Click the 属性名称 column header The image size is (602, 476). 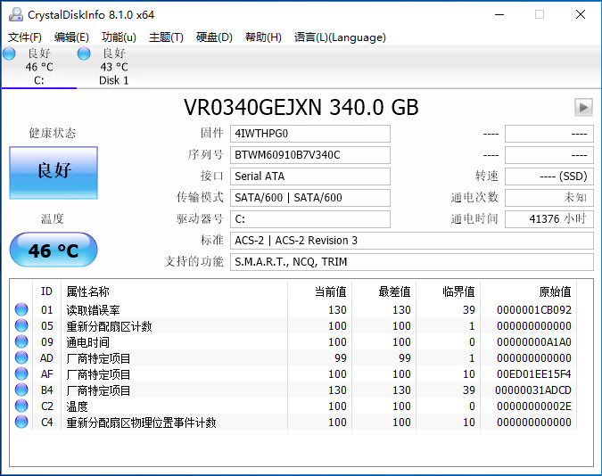click(x=174, y=291)
